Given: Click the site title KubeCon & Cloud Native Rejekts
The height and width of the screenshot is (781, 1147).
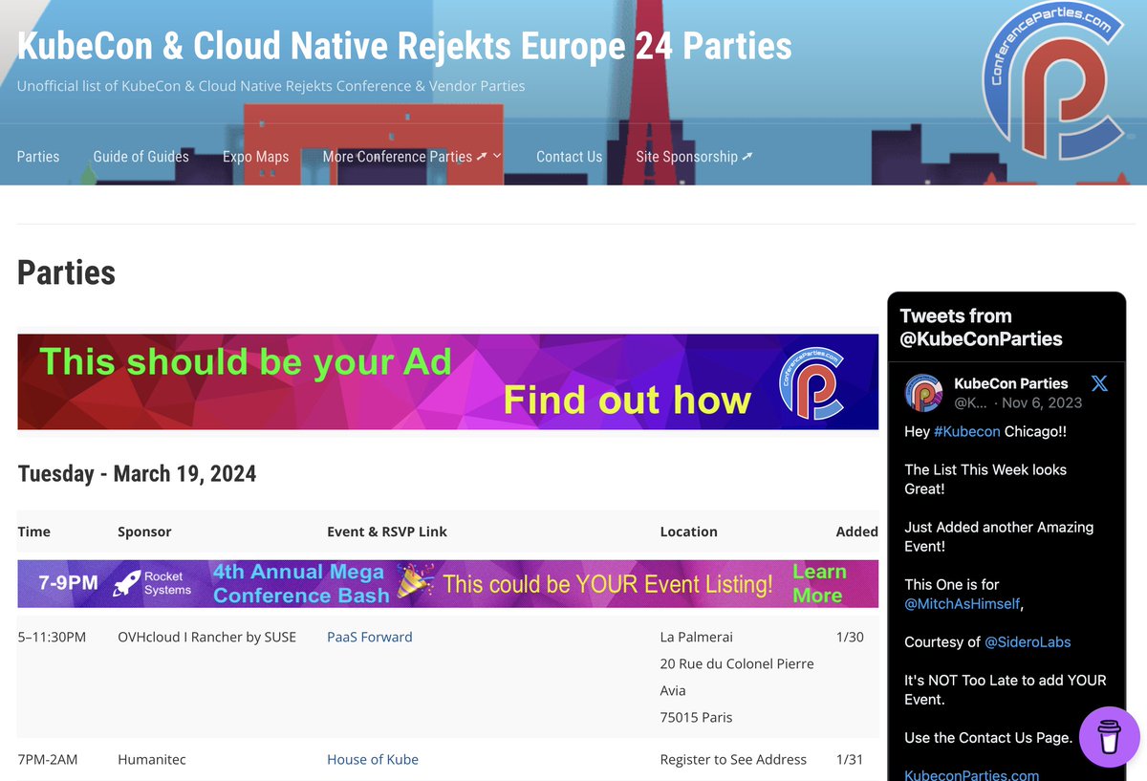Looking at the screenshot, I should click(x=404, y=45).
